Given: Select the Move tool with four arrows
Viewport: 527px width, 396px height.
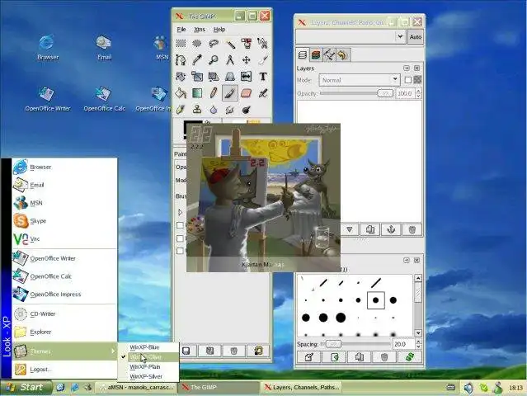Looking at the screenshot, I should pyautogui.click(x=247, y=60).
